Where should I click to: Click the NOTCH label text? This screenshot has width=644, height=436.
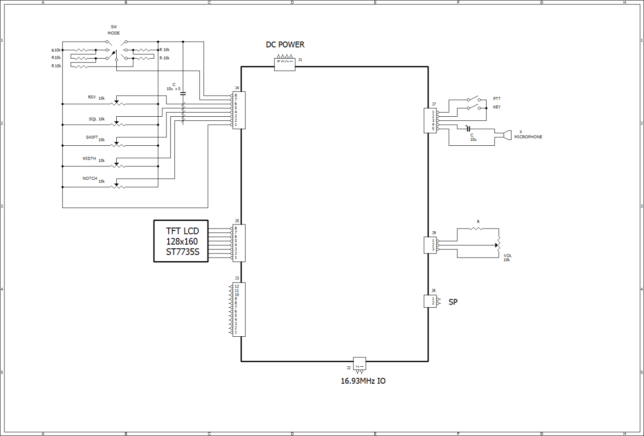click(x=90, y=178)
